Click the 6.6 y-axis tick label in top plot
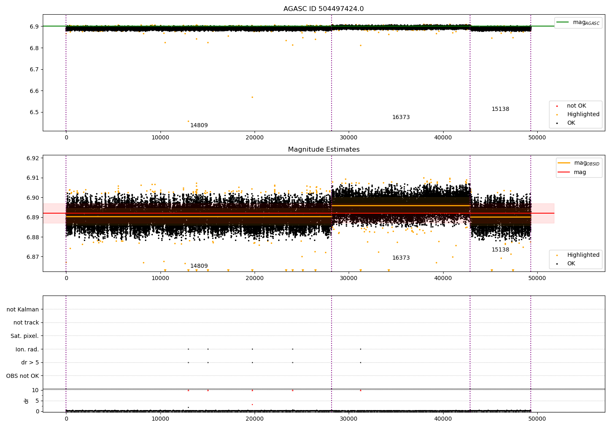The height and width of the screenshot is (428, 611). [x=35, y=91]
